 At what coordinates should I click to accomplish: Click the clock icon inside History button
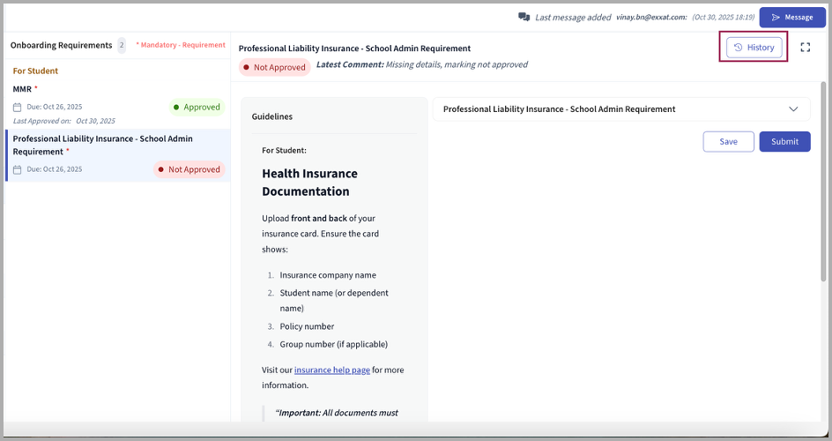point(739,48)
